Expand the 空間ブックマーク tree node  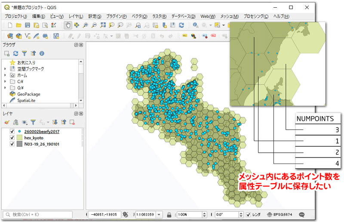[x=5, y=69]
